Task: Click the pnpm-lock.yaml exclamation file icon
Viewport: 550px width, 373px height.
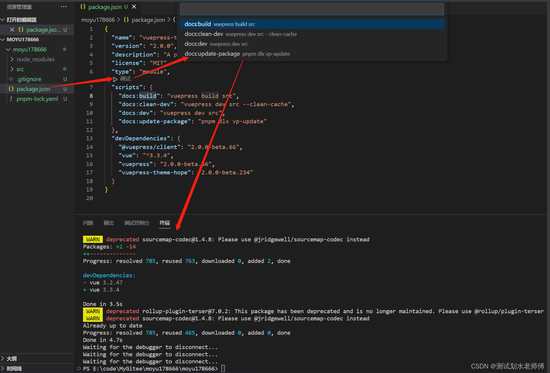Action: (11, 99)
